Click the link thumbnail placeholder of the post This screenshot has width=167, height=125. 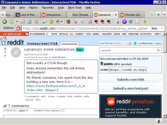[16, 52]
